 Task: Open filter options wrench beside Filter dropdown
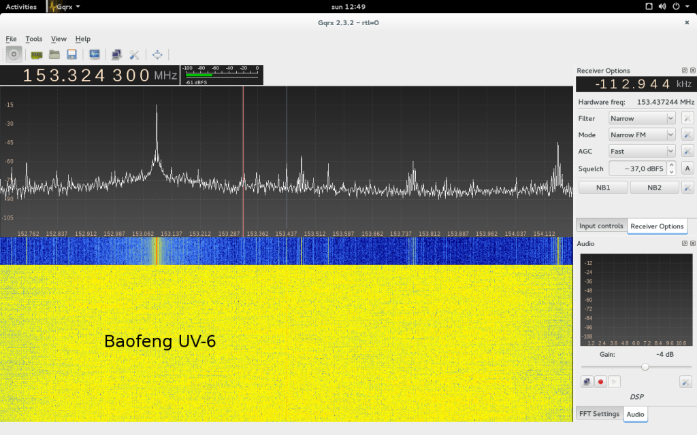[x=687, y=118]
